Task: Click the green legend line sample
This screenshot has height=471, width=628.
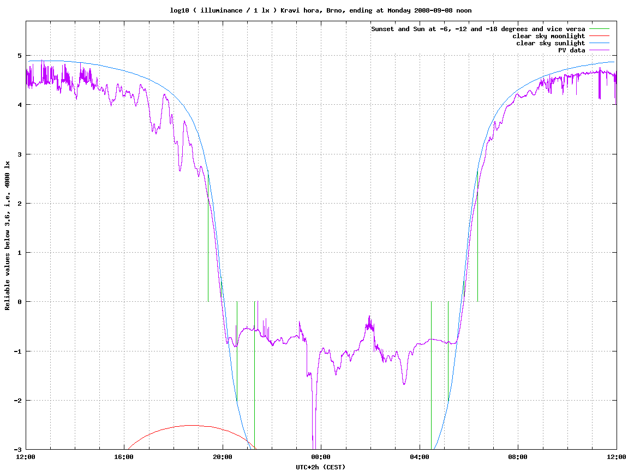Action: 599,29
